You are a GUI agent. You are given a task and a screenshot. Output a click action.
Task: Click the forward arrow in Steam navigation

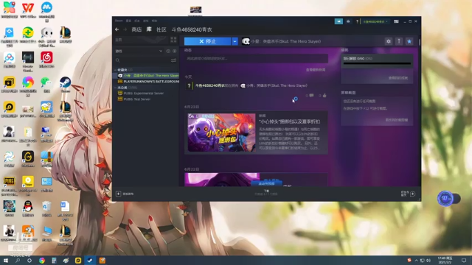coord(125,29)
